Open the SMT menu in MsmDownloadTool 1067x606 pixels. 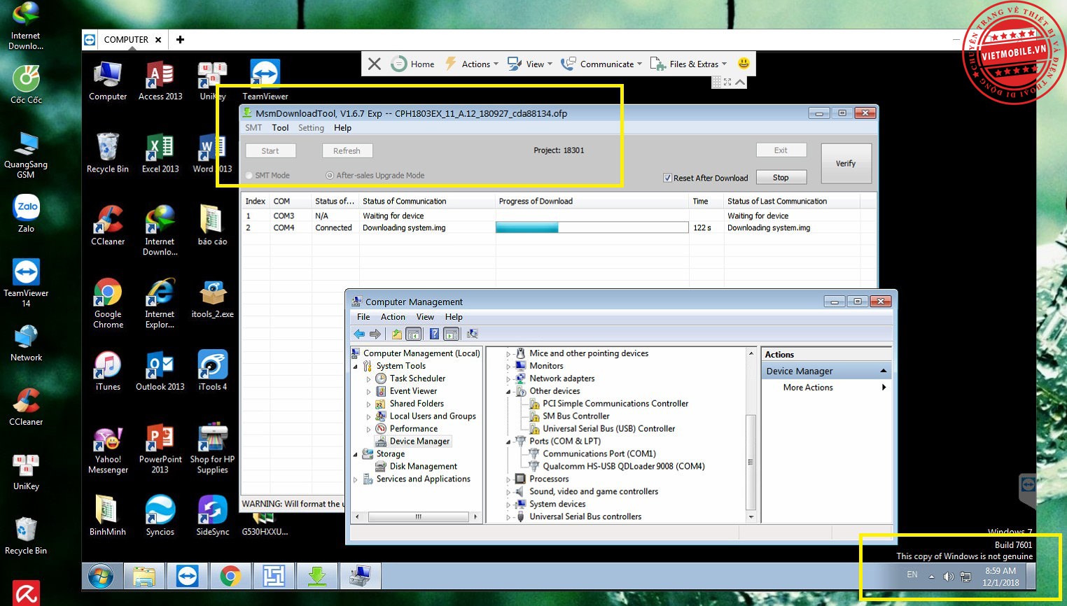click(253, 128)
